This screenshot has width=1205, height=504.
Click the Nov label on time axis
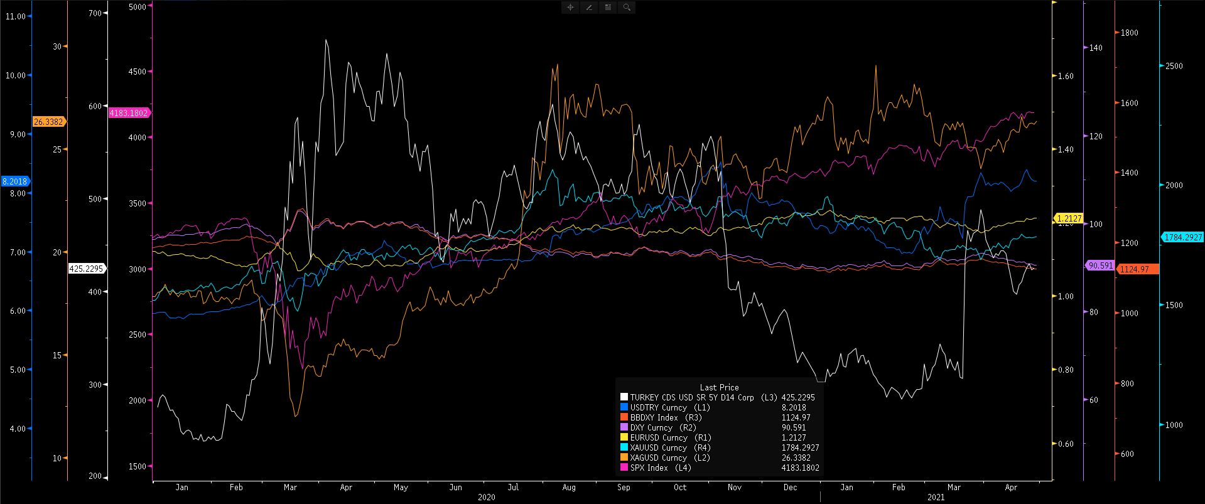point(735,487)
